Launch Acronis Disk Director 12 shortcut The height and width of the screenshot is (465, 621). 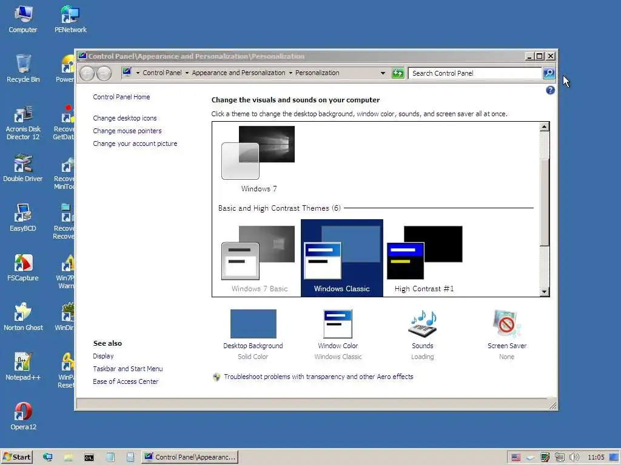point(23,122)
